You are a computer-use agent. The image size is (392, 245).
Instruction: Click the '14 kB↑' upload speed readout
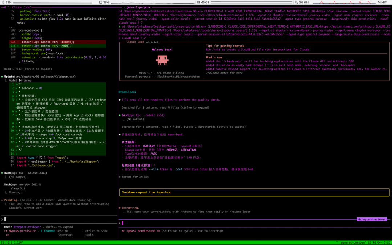383,2
